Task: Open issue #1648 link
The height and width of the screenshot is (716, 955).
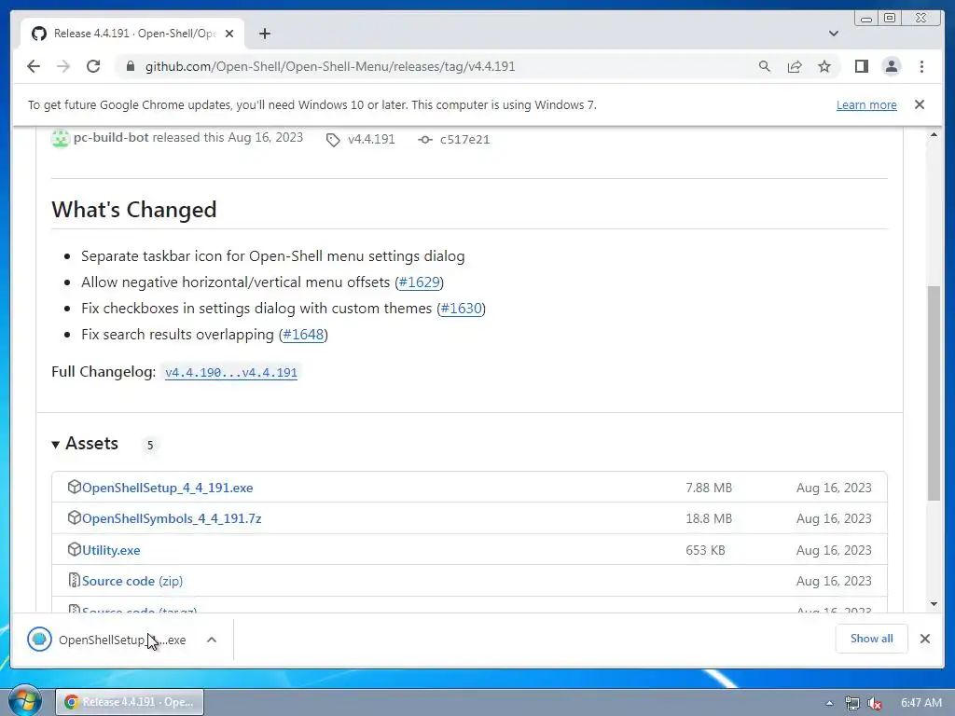Action: click(303, 335)
